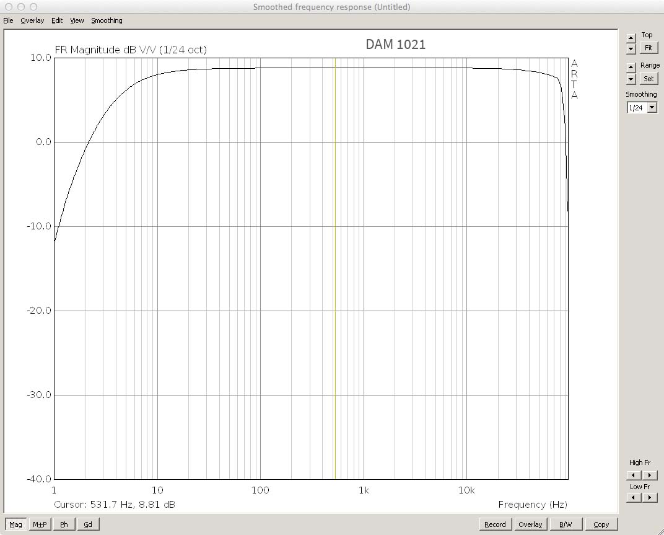Image resolution: width=664 pixels, height=535 pixels.
Task: Open the Overlay menu
Action: 32,20
